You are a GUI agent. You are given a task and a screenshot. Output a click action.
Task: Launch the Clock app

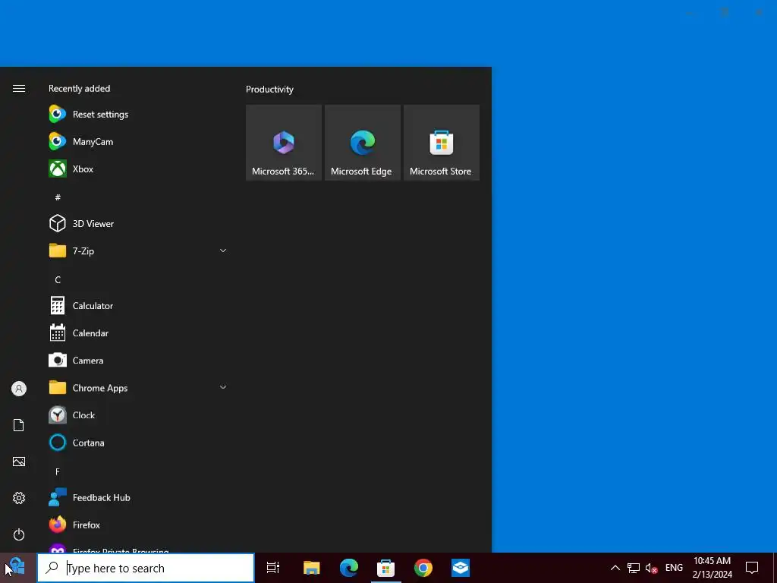(138, 415)
